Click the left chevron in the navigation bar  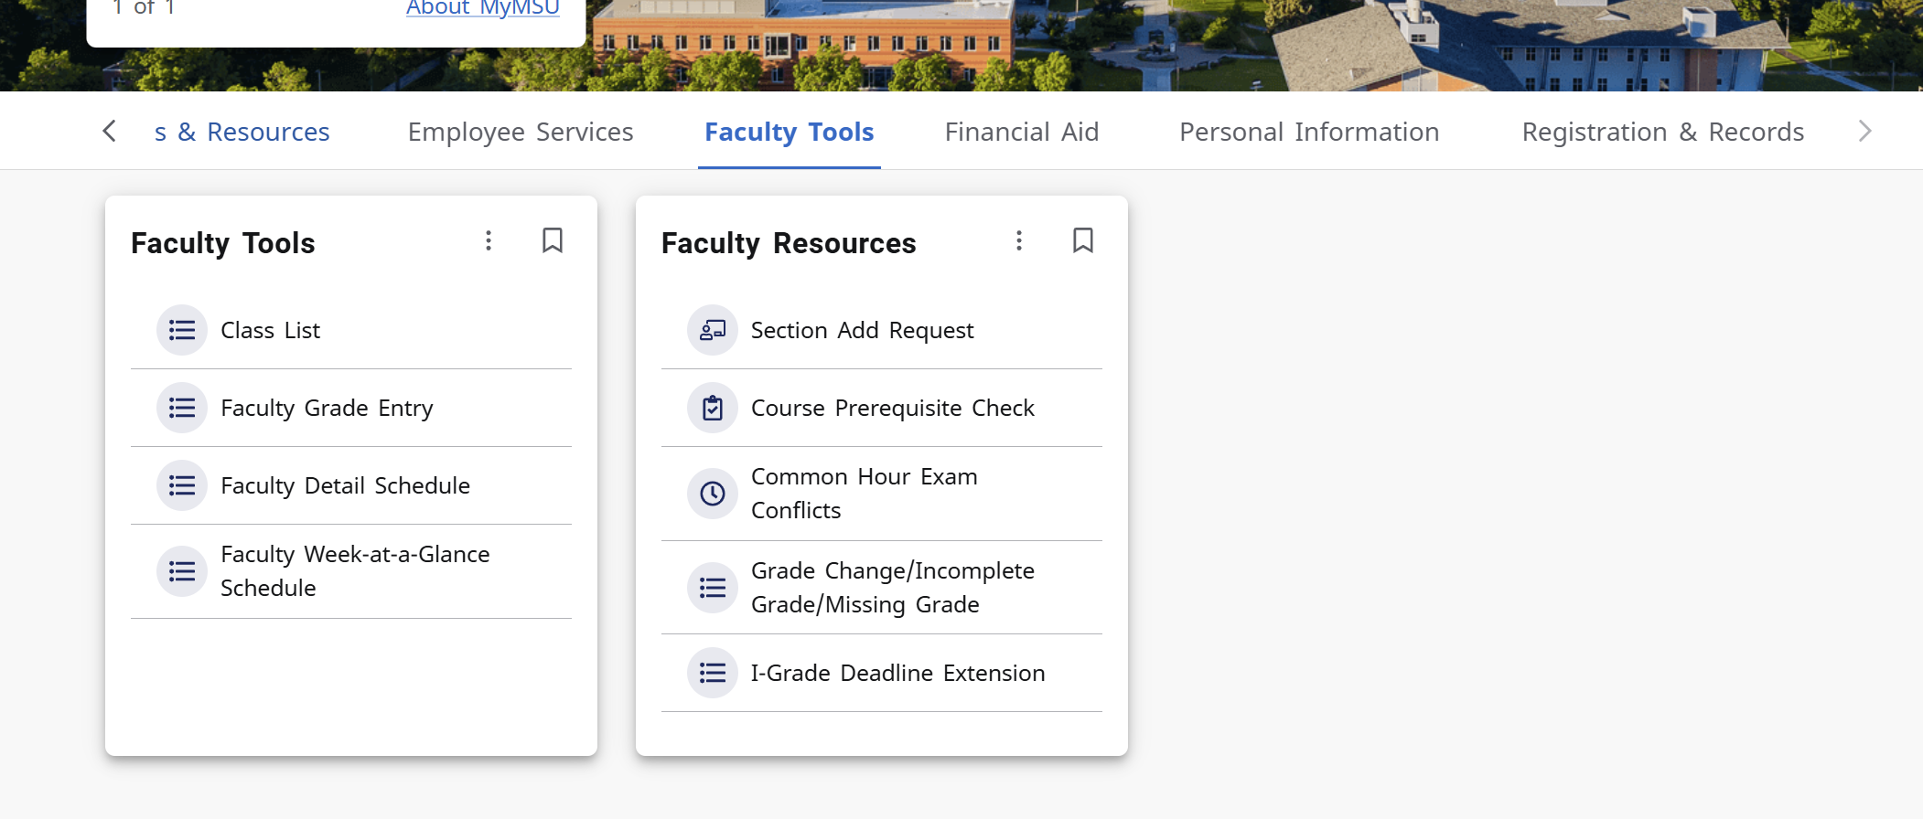[109, 131]
